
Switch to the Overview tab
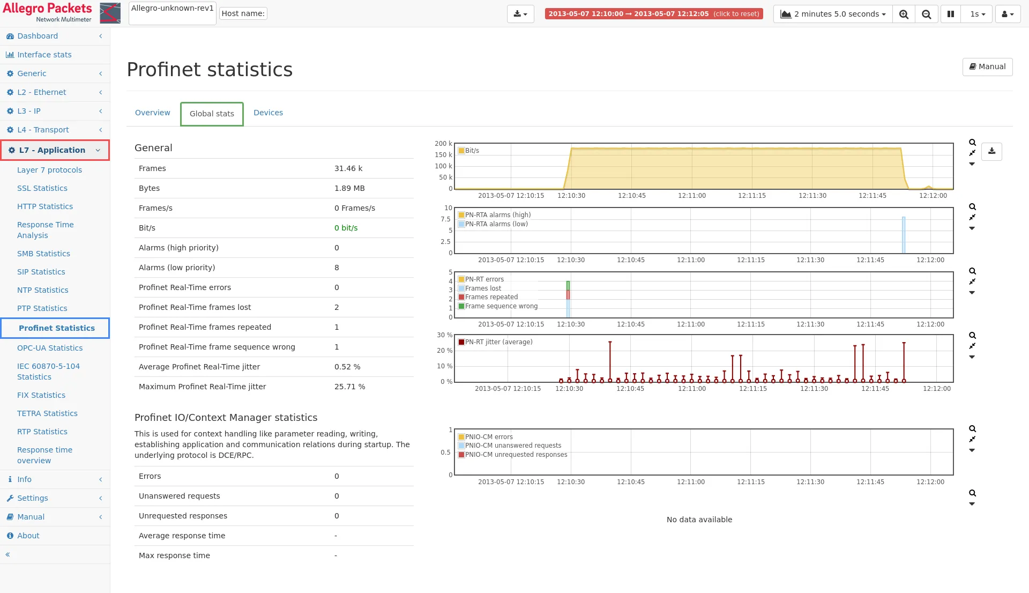click(x=152, y=113)
